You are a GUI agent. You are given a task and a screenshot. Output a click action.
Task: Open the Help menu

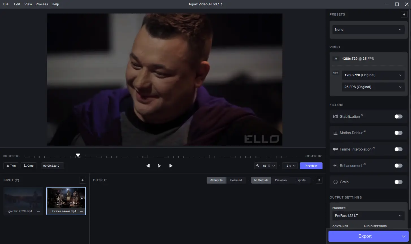(x=55, y=4)
